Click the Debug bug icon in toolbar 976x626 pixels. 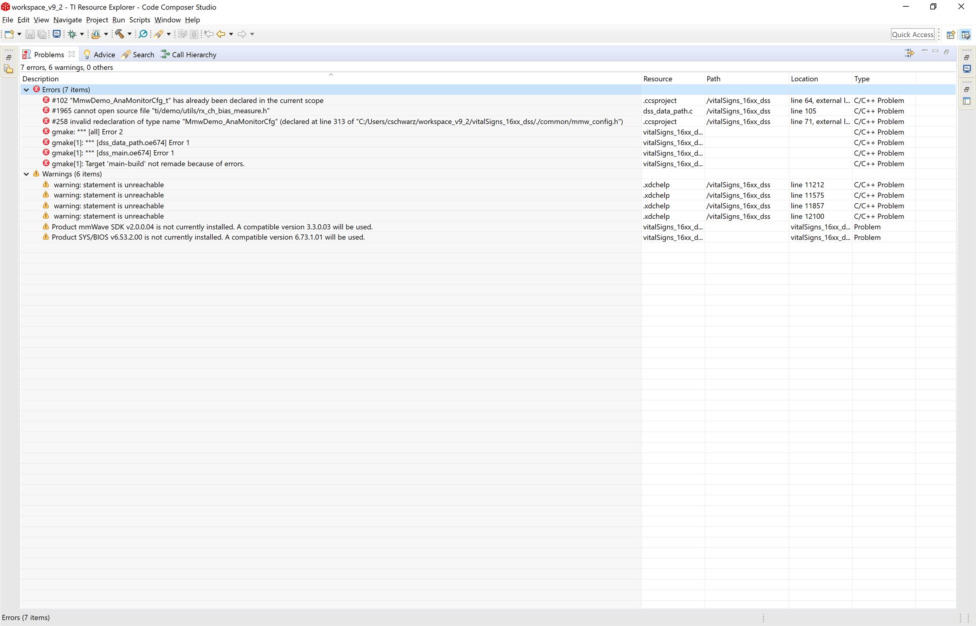72,34
